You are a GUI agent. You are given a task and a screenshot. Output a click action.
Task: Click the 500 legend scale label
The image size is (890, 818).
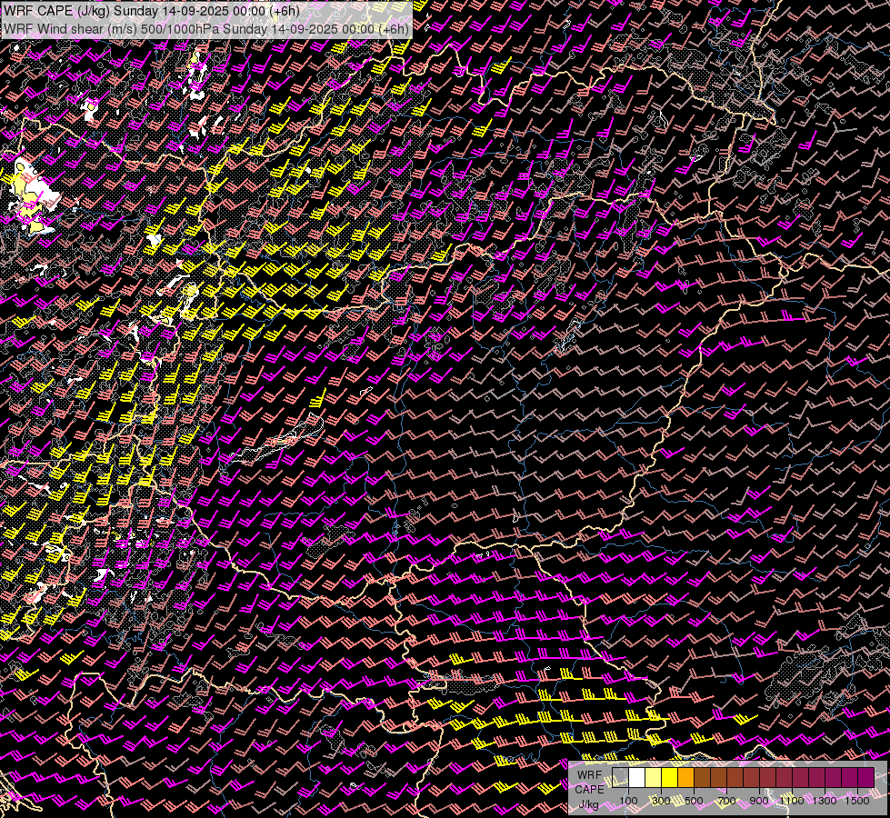pyautogui.click(x=694, y=801)
